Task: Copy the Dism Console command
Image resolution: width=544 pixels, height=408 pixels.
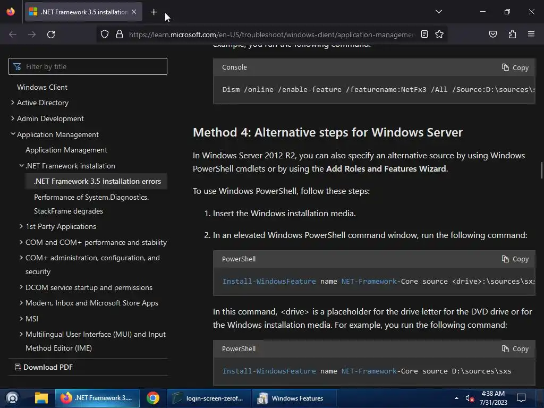Action: (x=515, y=67)
